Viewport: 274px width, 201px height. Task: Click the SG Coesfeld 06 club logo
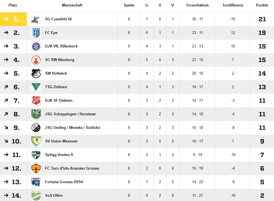[36, 19]
